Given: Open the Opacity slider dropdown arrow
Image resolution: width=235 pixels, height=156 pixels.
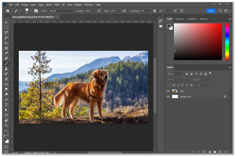Looking at the screenshot, I should click(x=93, y=11).
